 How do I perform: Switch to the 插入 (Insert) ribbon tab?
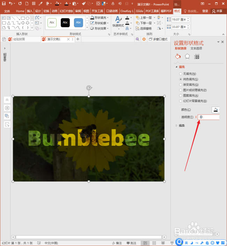pos(29,11)
